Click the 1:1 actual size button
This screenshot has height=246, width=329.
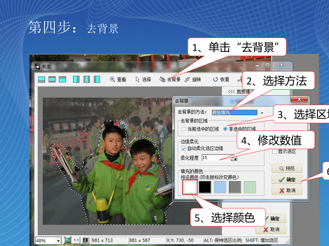(77, 240)
